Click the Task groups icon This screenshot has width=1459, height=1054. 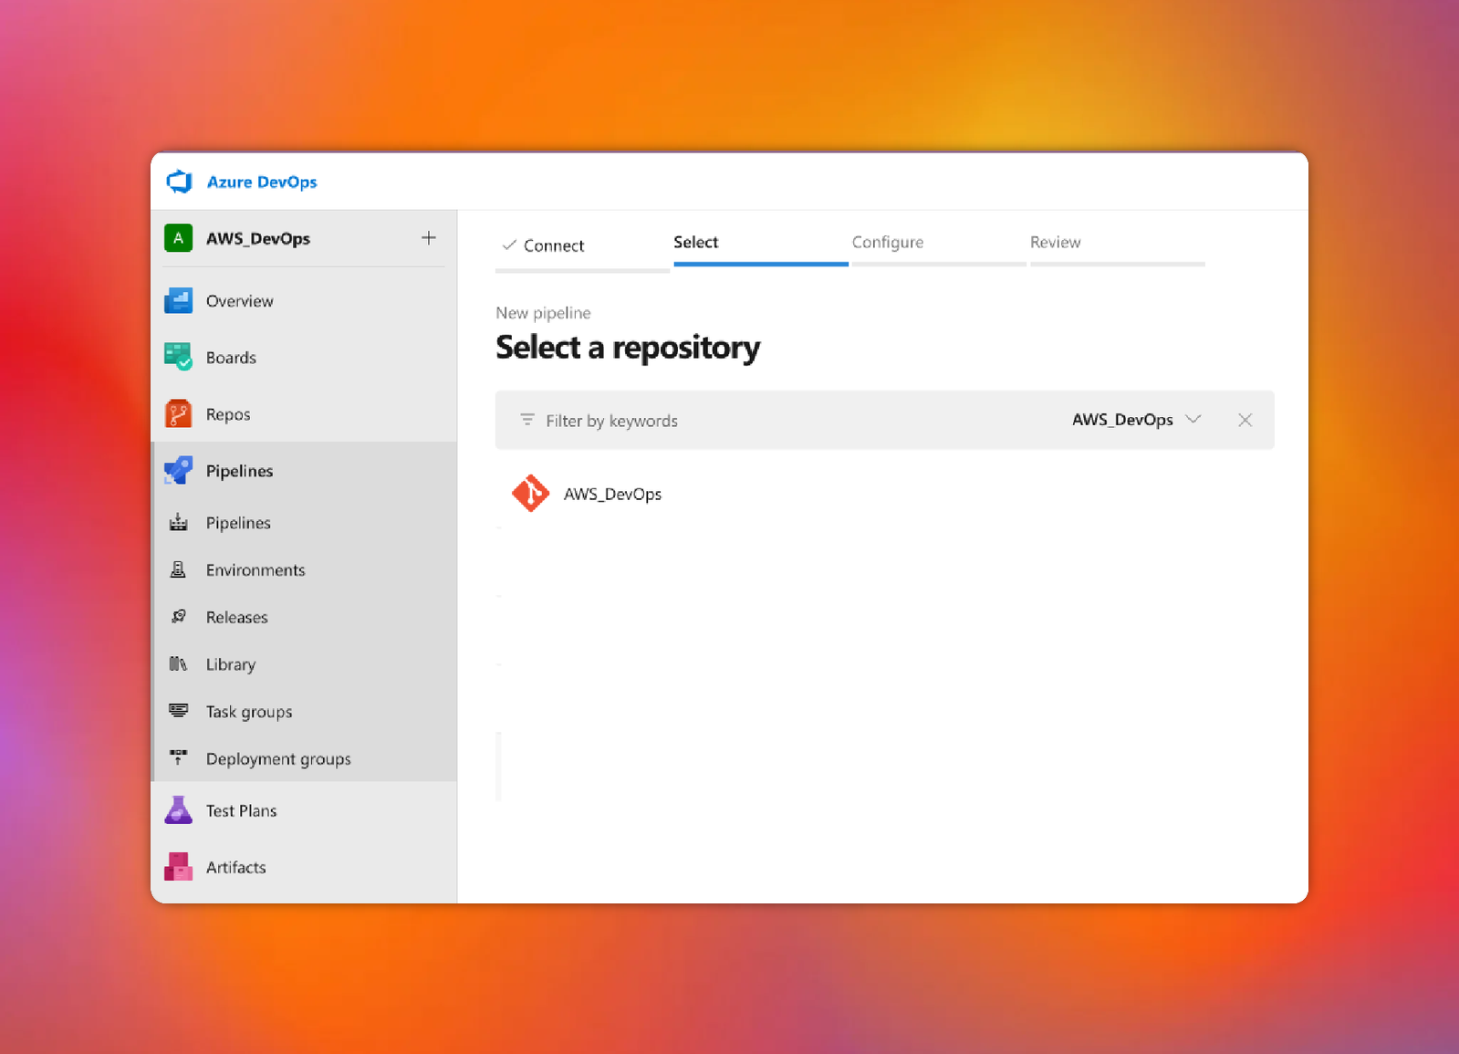[x=179, y=711]
